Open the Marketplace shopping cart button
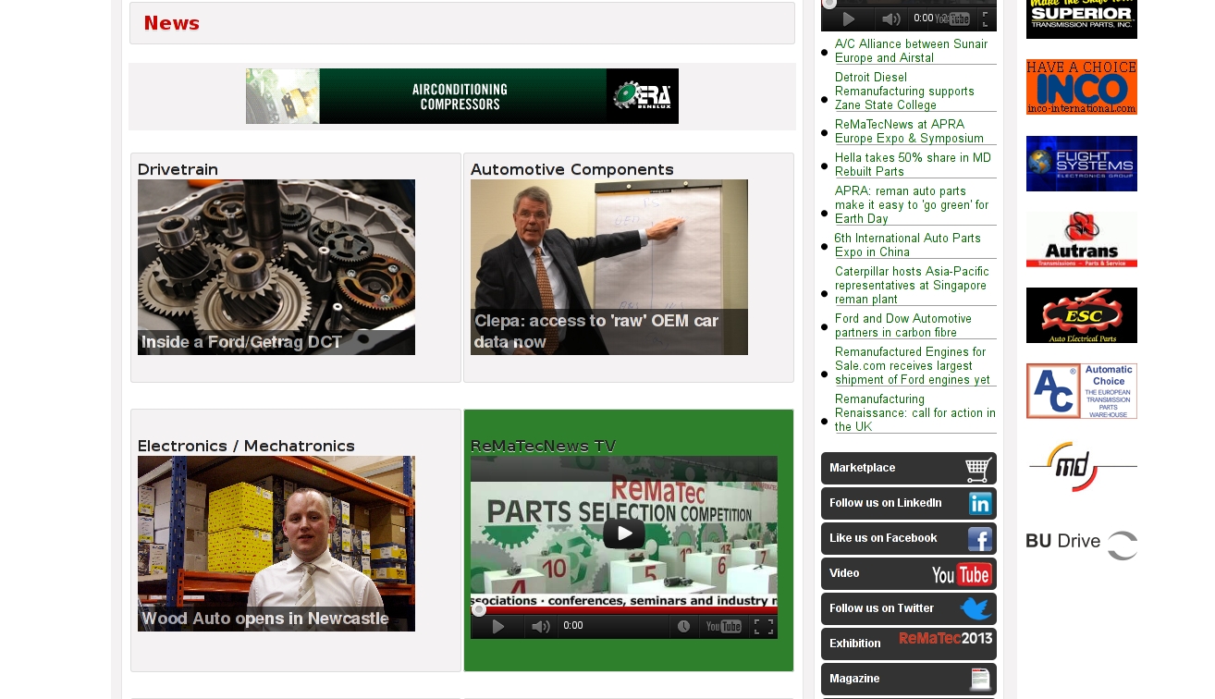Screen dimensions: 1215x699 [x=909, y=469]
